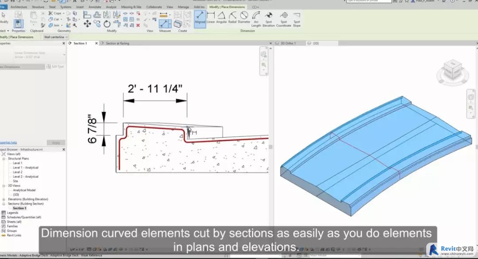Select Schedules/Quantities (all) in browser
The image size is (478, 259).
24,218
